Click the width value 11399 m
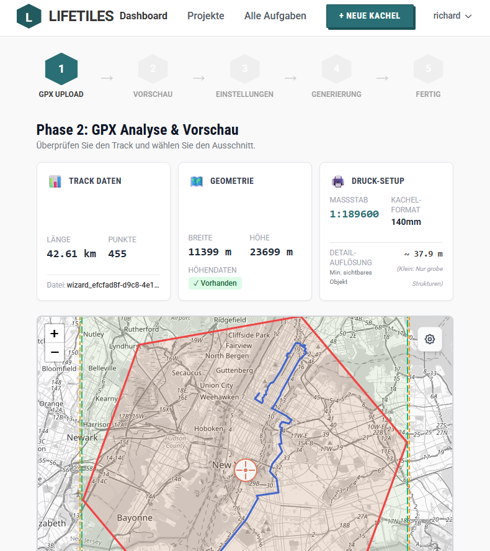 click(210, 252)
